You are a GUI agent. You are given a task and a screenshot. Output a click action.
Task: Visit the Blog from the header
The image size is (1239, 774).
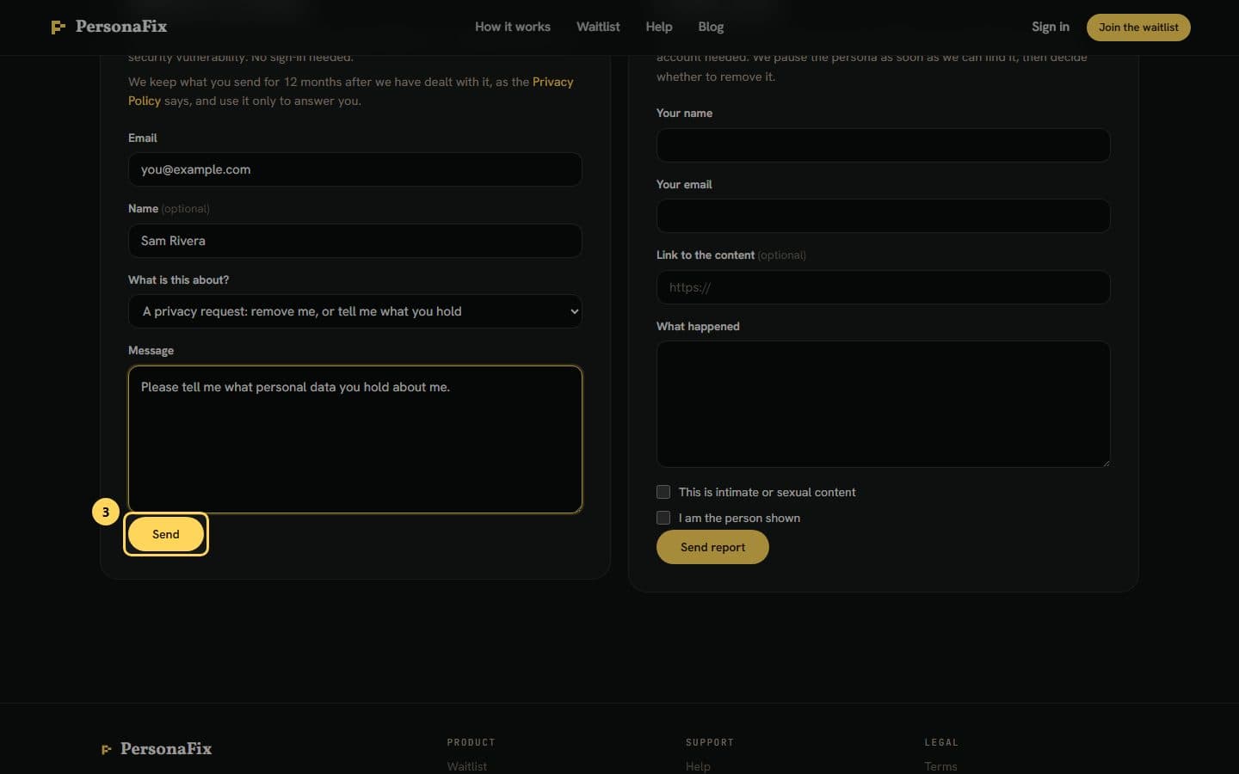(x=711, y=27)
